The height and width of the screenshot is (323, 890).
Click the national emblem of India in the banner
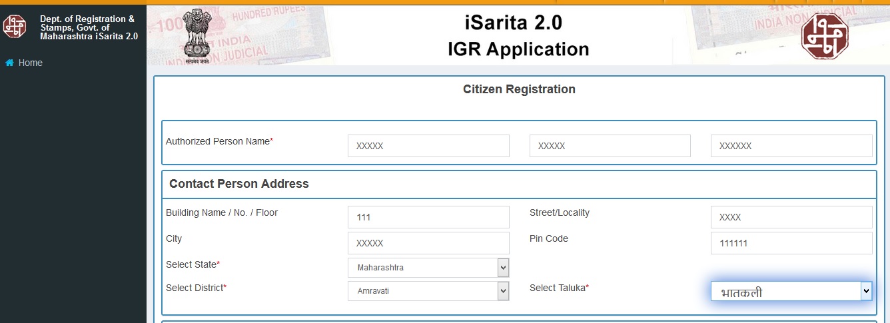(x=196, y=34)
